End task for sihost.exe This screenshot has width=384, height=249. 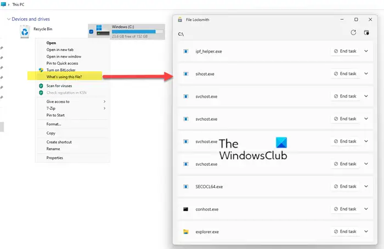[x=345, y=73]
